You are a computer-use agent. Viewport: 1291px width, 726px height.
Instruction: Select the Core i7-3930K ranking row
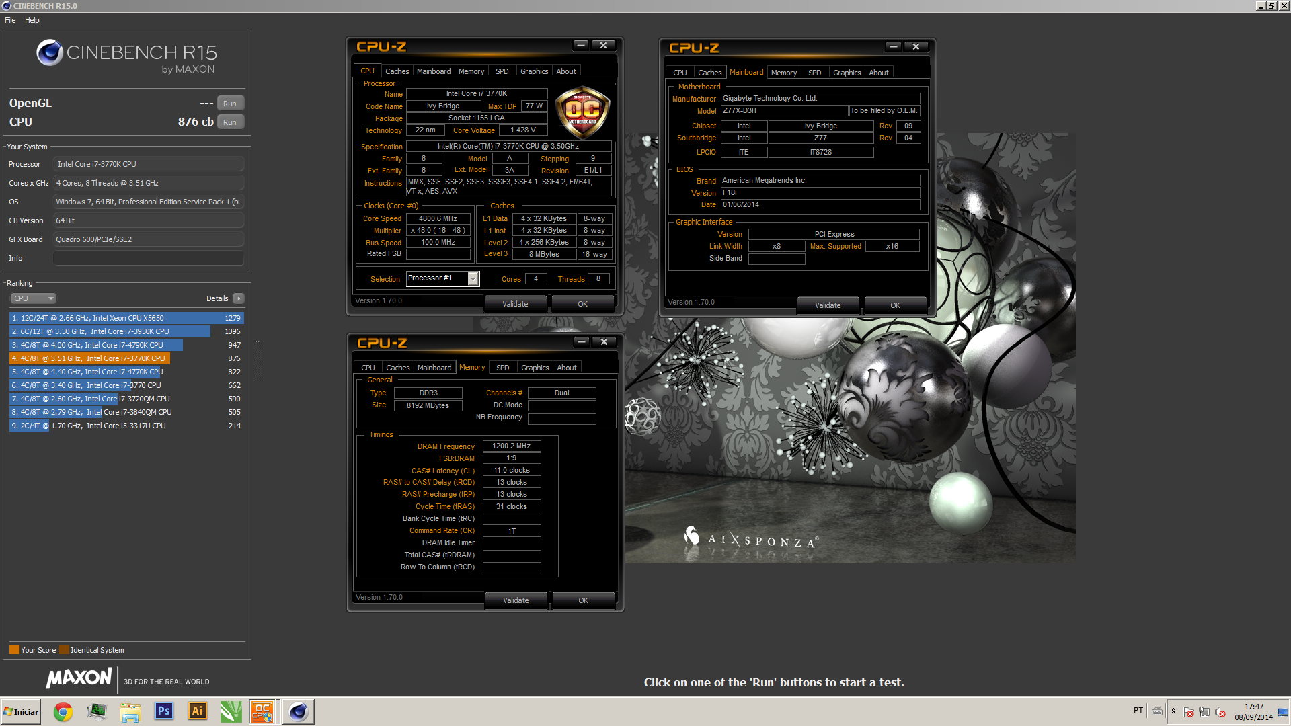click(x=126, y=331)
